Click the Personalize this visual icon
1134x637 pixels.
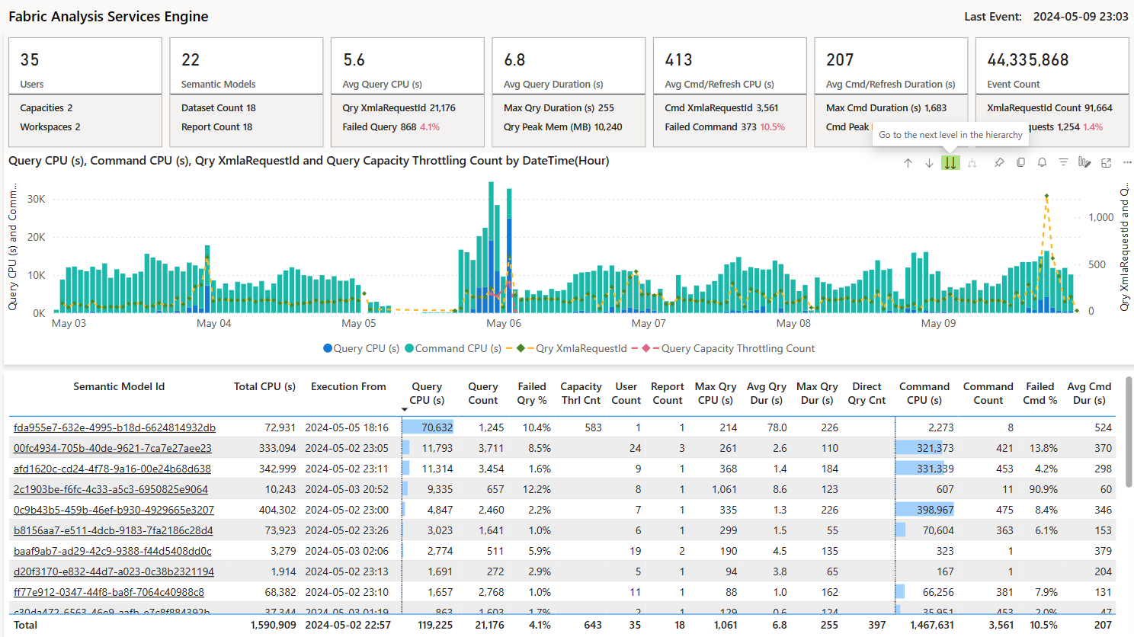pyautogui.click(x=1084, y=163)
